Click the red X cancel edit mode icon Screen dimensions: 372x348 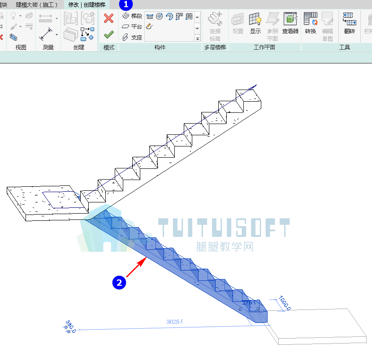[108, 18]
